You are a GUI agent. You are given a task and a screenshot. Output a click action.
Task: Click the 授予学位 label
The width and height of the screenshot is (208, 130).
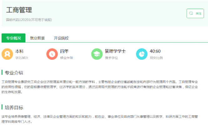pyautogui.click(x=111, y=58)
